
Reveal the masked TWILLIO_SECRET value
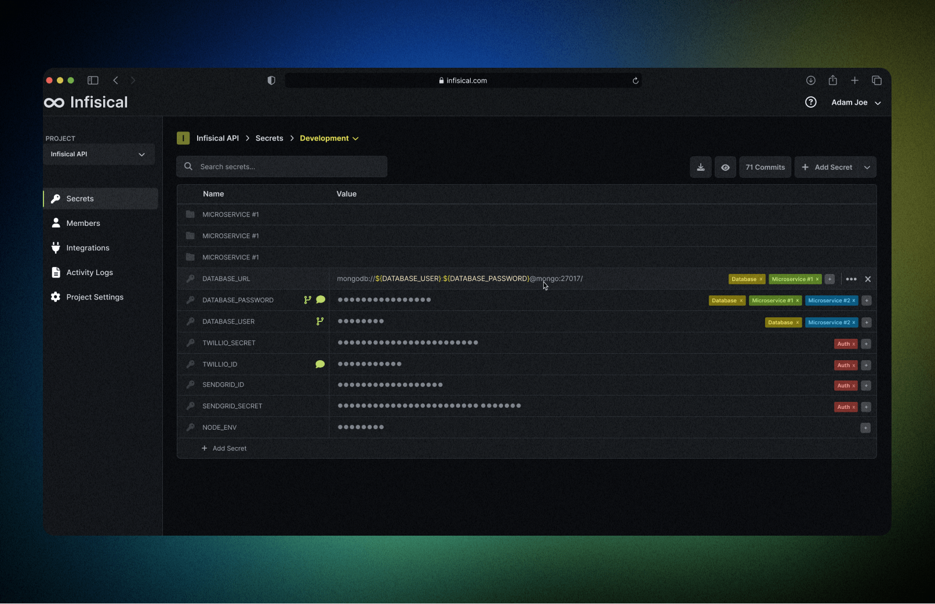coord(408,343)
